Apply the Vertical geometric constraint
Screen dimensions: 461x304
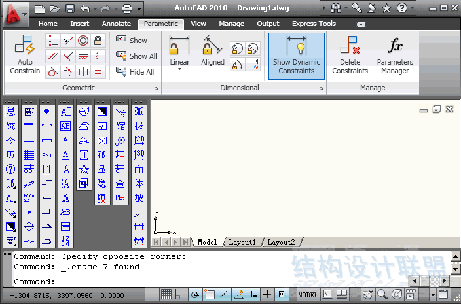98,56
